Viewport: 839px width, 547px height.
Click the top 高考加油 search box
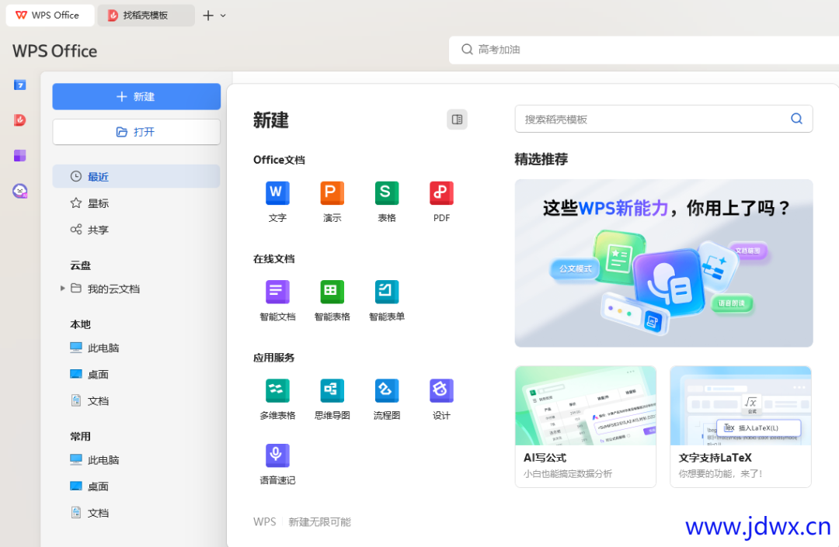coord(644,50)
